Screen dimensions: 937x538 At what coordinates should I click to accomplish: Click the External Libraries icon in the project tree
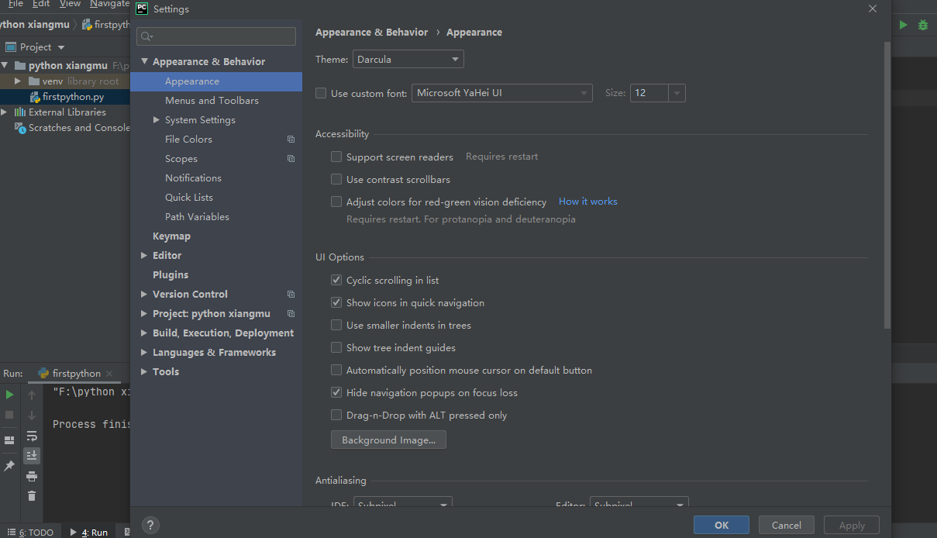coord(20,112)
